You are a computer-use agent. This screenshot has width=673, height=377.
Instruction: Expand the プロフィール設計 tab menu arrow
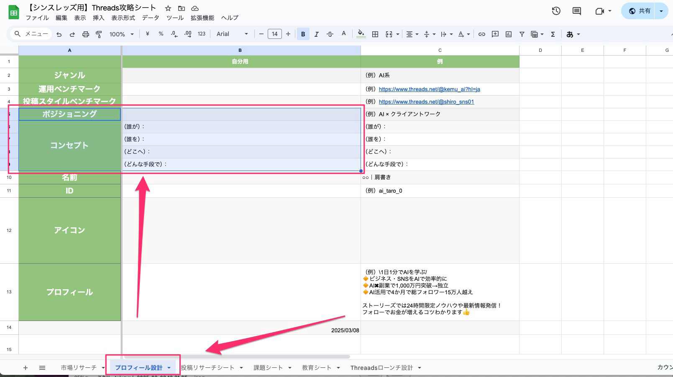(x=169, y=368)
